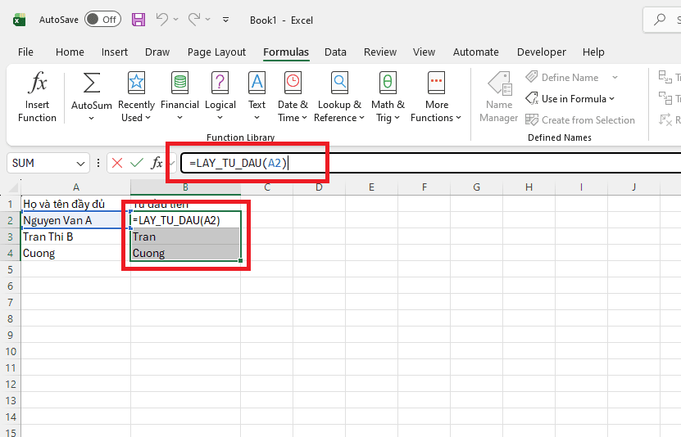Open Logical functions menu

pyautogui.click(x=220, y=97)
